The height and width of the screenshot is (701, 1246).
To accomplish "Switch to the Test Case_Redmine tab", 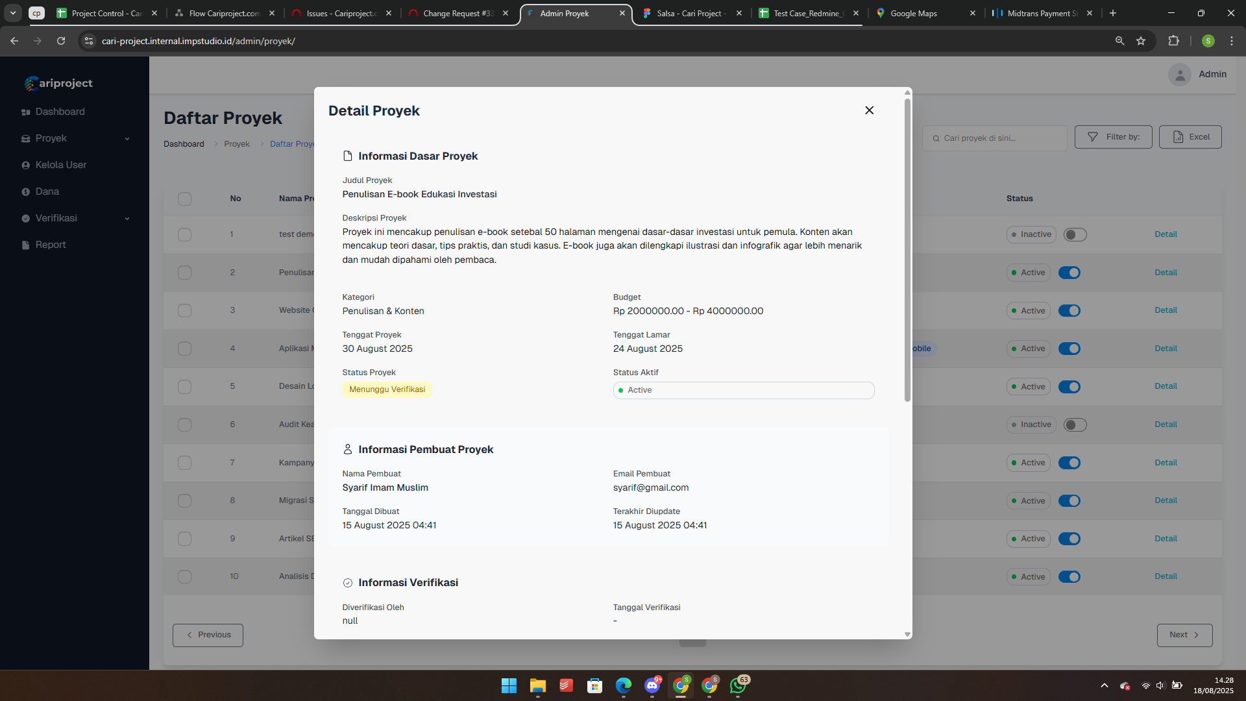I will [x=808, y=13].
